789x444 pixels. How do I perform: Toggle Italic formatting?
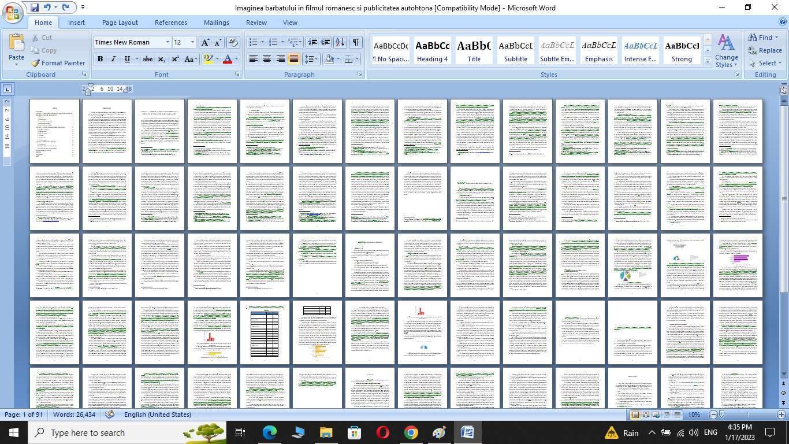tap(113, 59)
